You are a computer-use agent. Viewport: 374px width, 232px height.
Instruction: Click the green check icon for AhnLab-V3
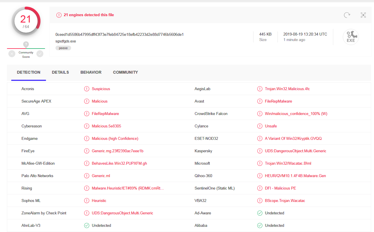pyautogui.click(x=86, y=226)
